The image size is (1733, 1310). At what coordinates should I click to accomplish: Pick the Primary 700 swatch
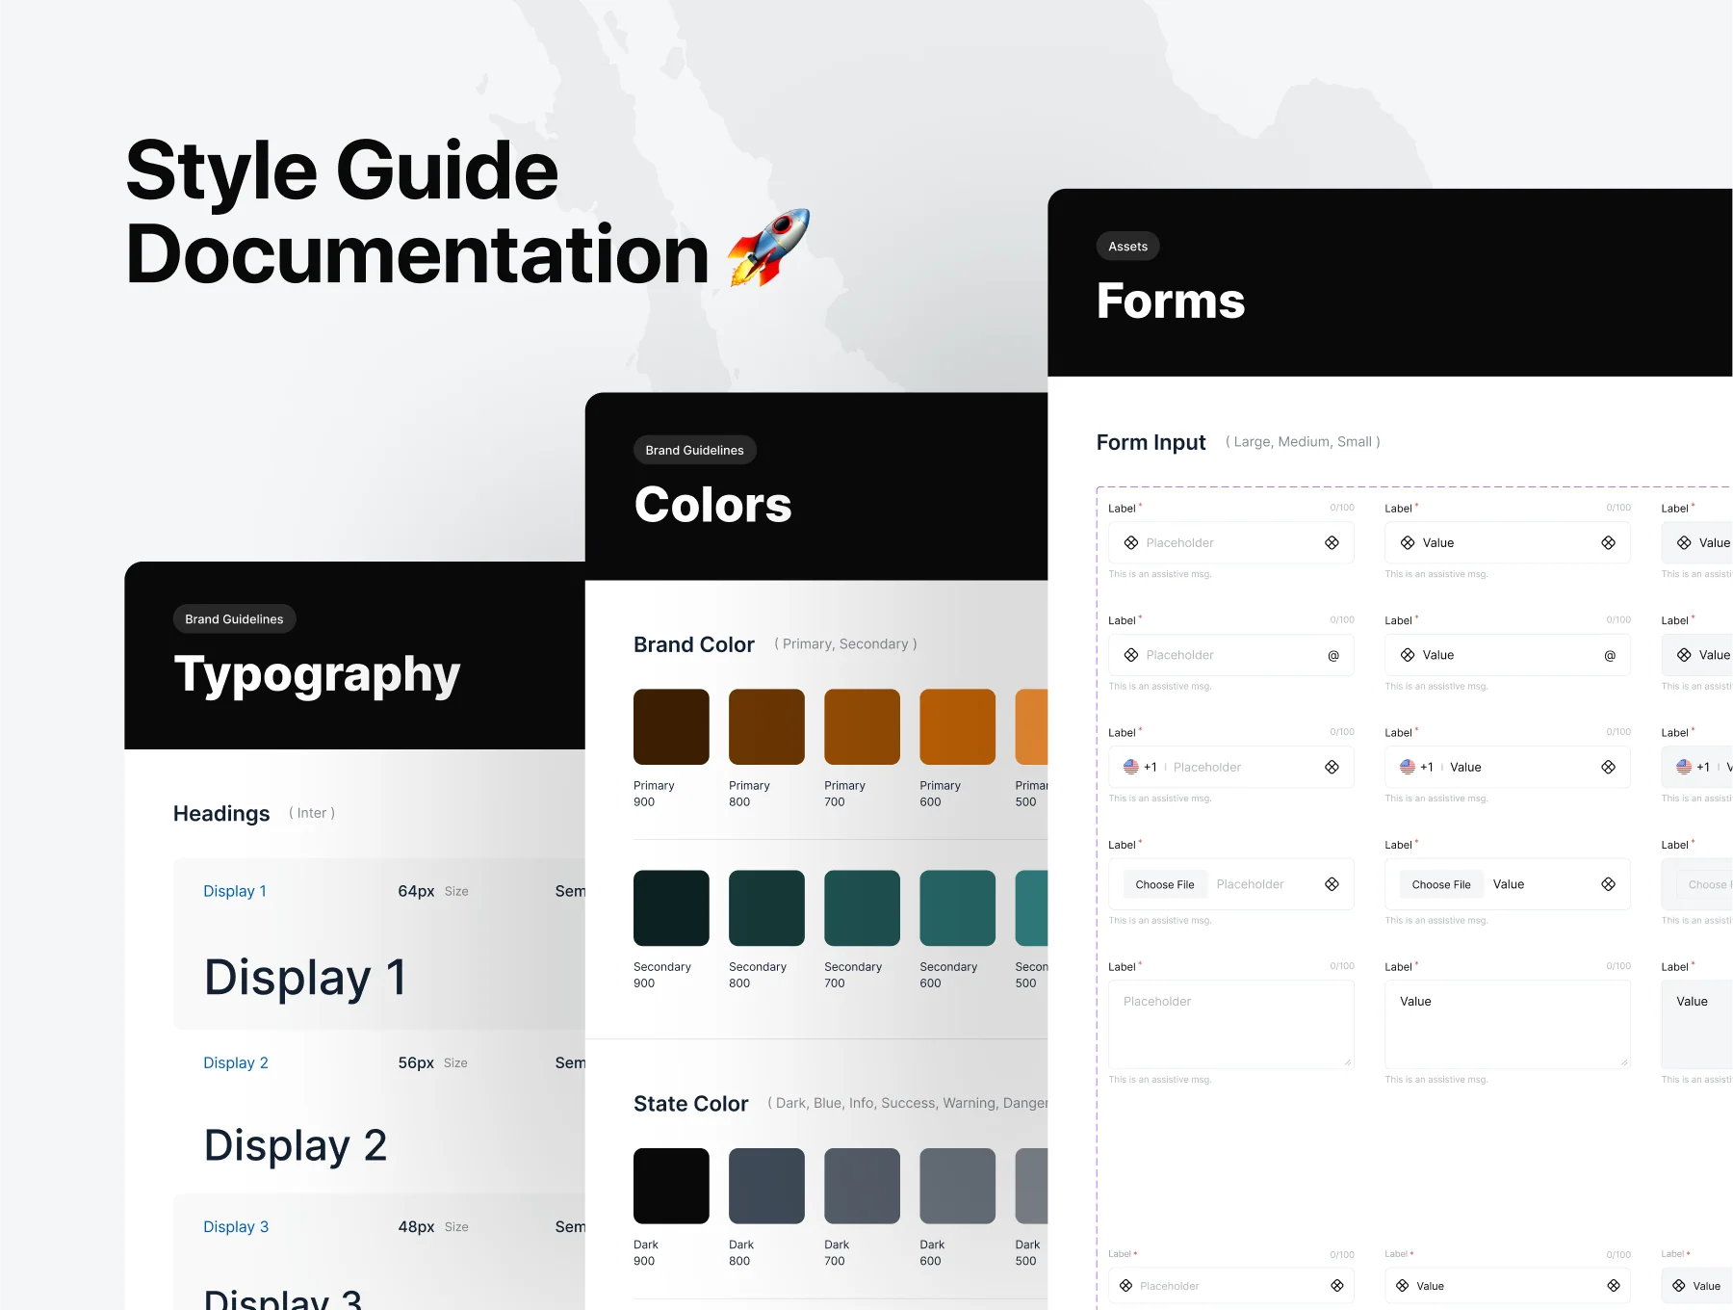pyautogui.click(x=862, y=726)
